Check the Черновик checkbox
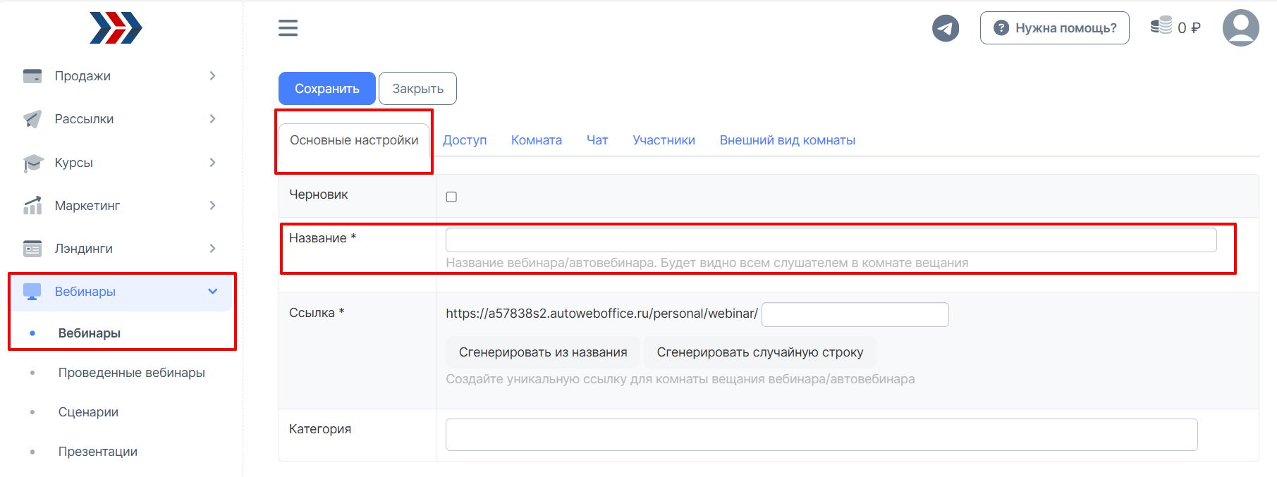Viewport: 1277px width, 477px height. 451,197
